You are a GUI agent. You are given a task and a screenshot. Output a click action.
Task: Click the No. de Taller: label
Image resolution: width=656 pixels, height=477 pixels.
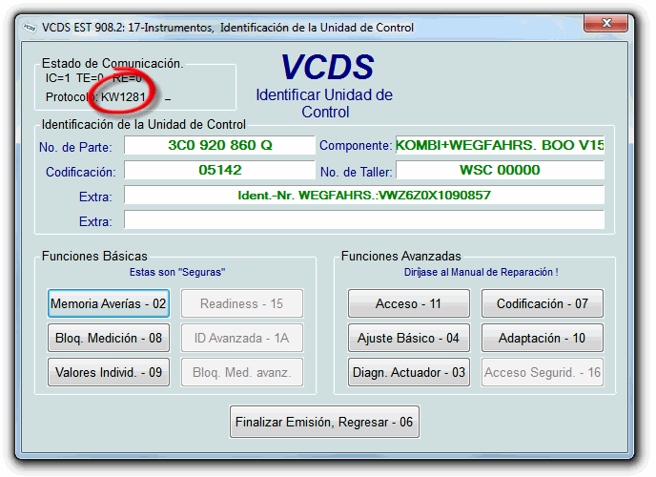356,172
